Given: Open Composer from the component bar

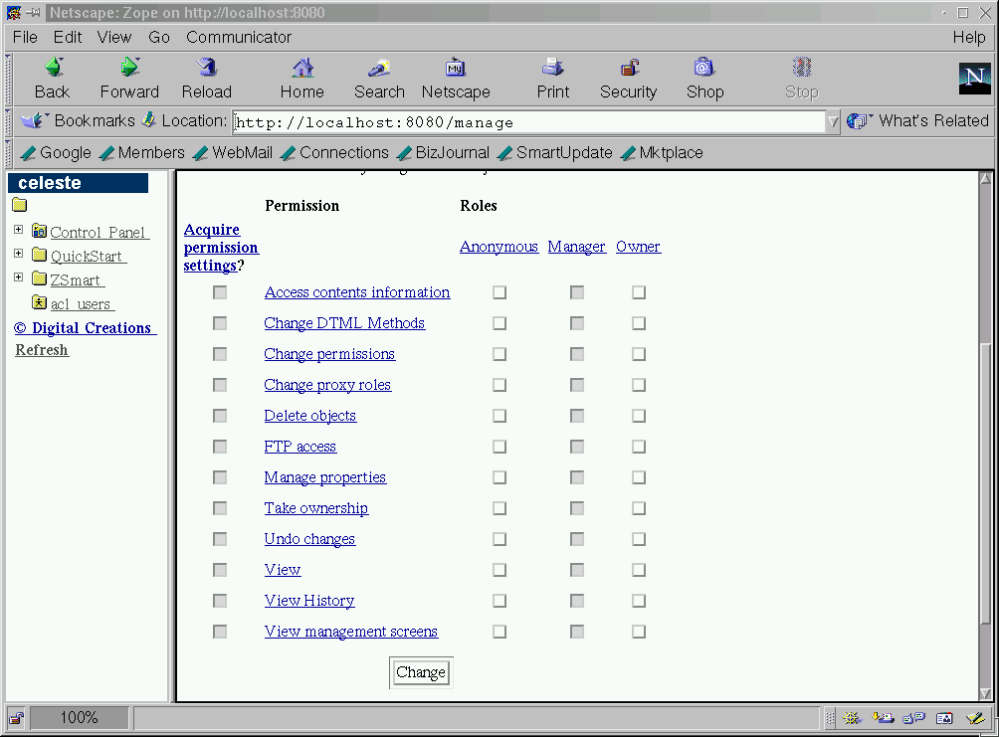Looking at the screenshot, I should tap(975, 718).
